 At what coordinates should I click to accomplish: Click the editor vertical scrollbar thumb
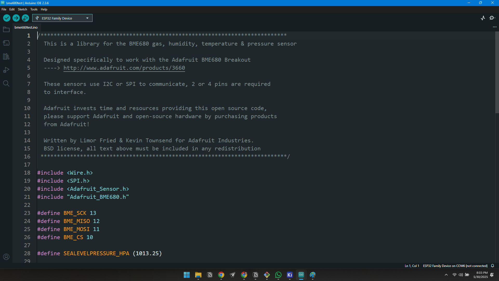tap(497, 72)
